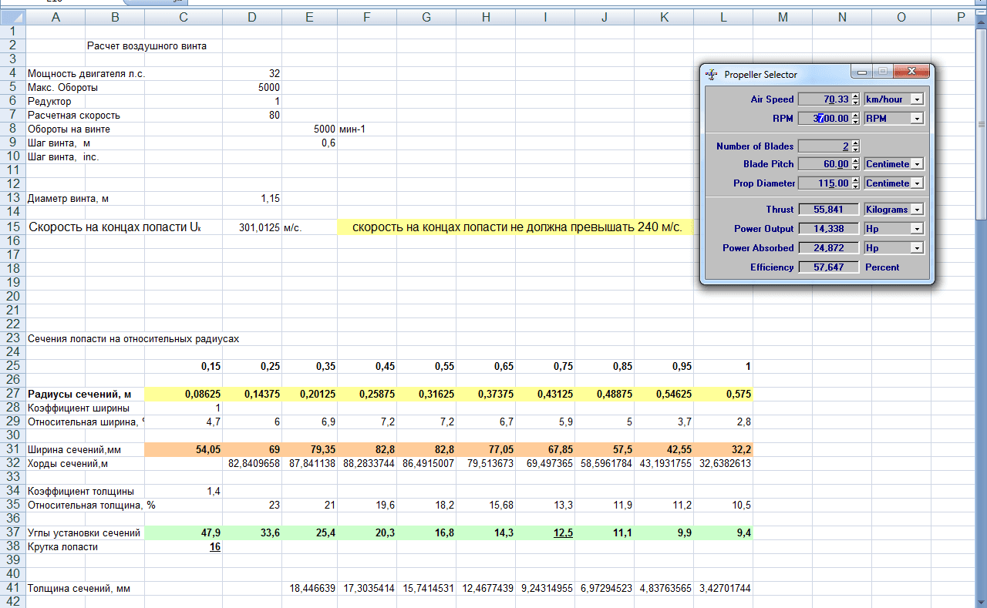Click the Number of Blades field
Viewport: 987px width, 608px height.
pos(824,146)
